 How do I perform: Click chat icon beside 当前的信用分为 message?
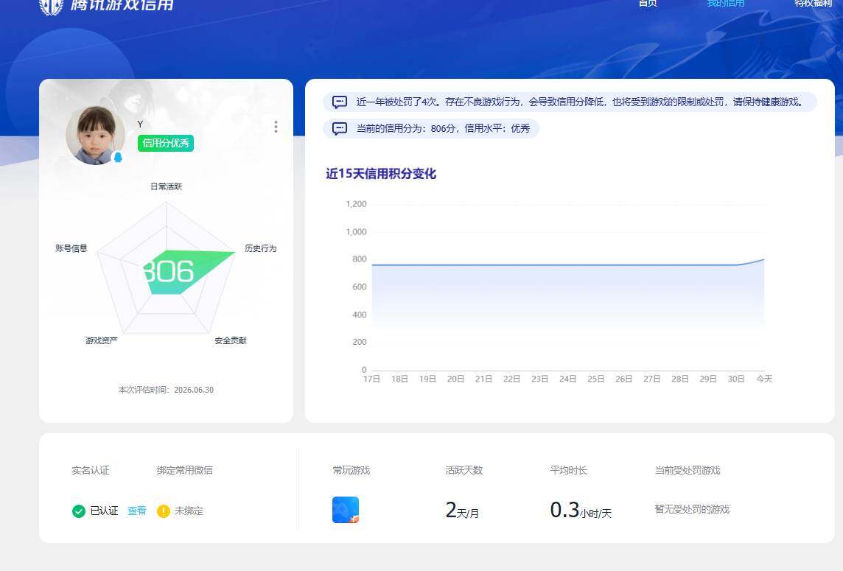tap(340, 128)
